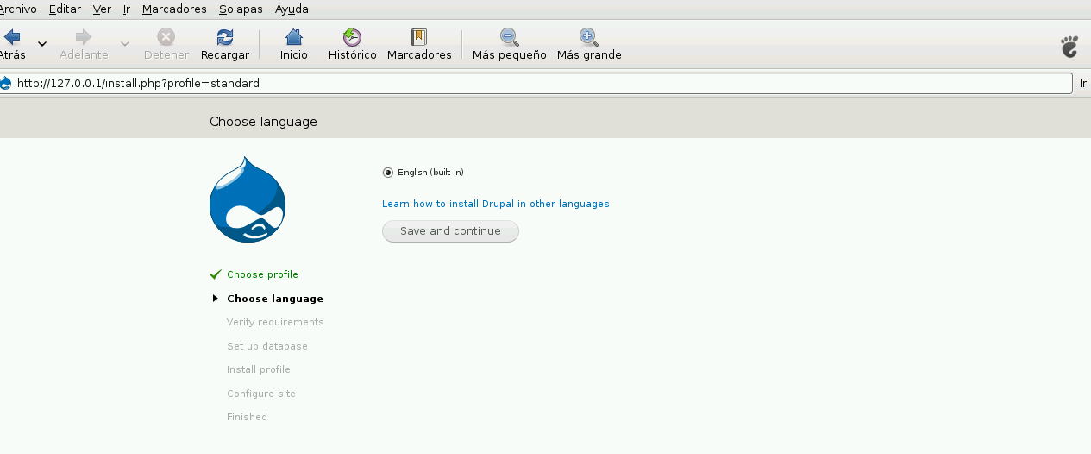Click the English (built-in) label text
This screenshot has height=454, width=1091.
tap(430, 173)
